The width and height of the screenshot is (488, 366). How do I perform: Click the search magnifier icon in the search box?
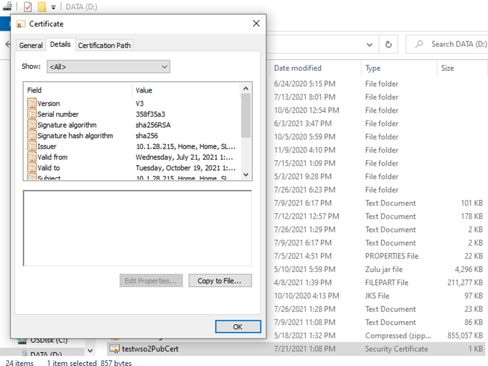click(418, 44)
